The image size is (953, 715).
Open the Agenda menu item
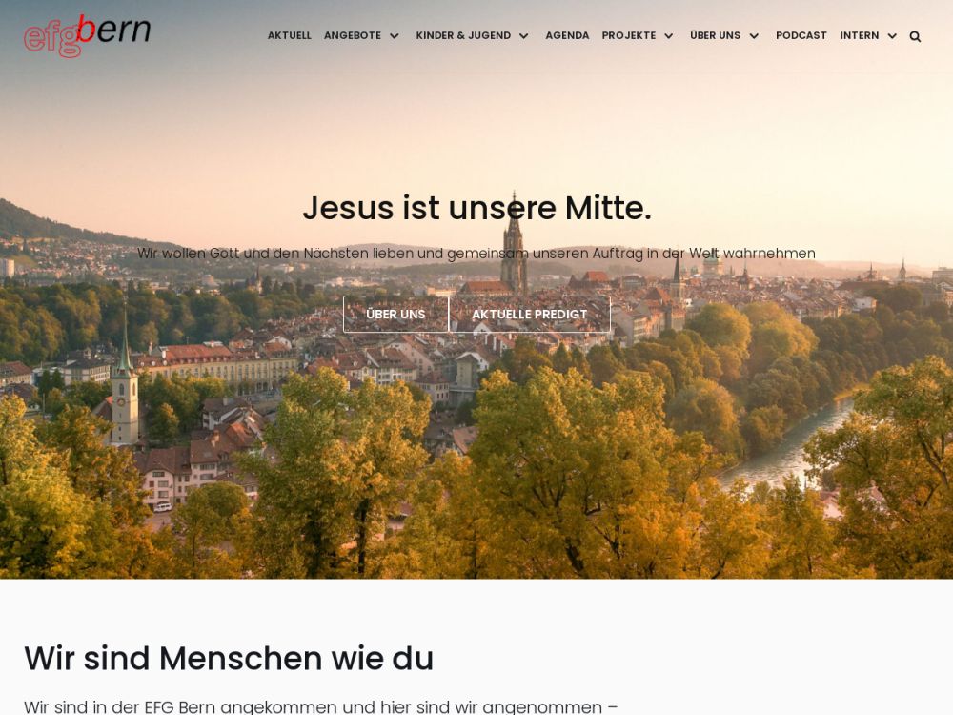point(567,36)
